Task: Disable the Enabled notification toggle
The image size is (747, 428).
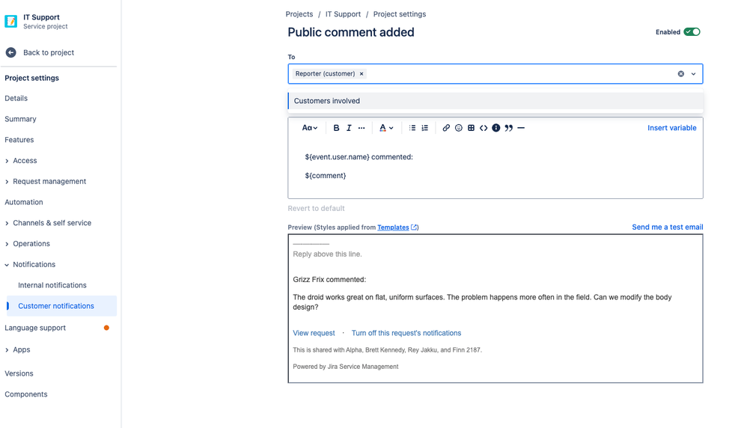Action: pyautogui.click(x=692, y=32)
